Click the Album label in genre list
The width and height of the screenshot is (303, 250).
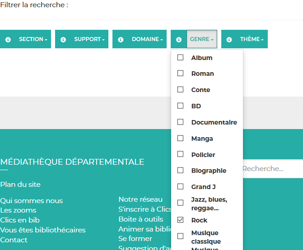[202, 58]
